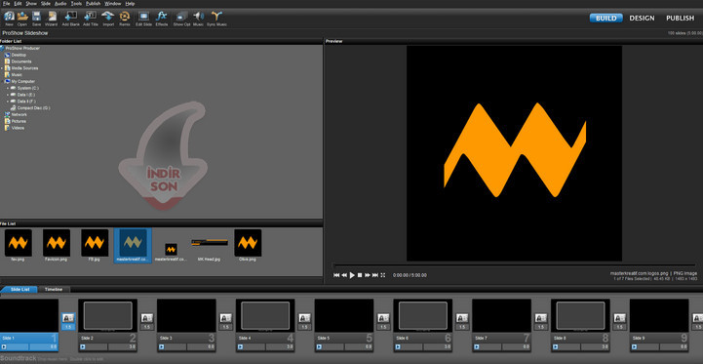Open the Tools menu
Image resolution: width=703 pixels, height=364 pixels.
pos(76,3)
